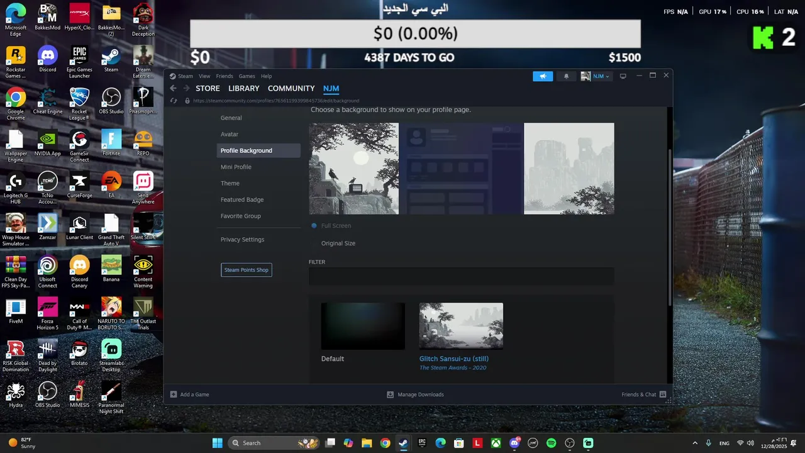Click the Steam page vertical scrollbar
This screenshot has height=453, width=805.
click(670, 226)
